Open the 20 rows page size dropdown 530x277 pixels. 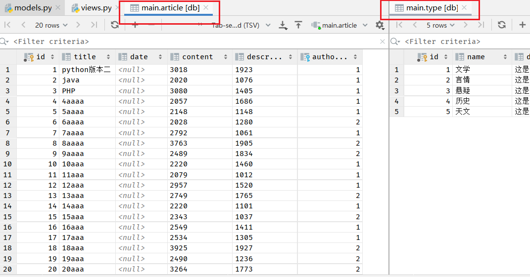51,25
